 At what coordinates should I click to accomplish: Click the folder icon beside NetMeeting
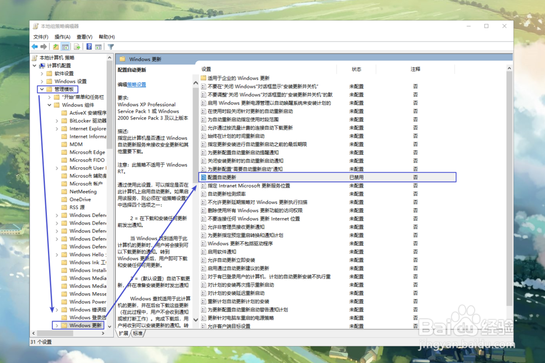(64, 192)
